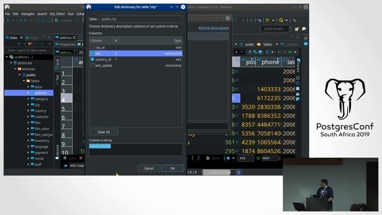Screen dimensions: 382x215
Task: Open the Run menu
Action: pos(70,14)
